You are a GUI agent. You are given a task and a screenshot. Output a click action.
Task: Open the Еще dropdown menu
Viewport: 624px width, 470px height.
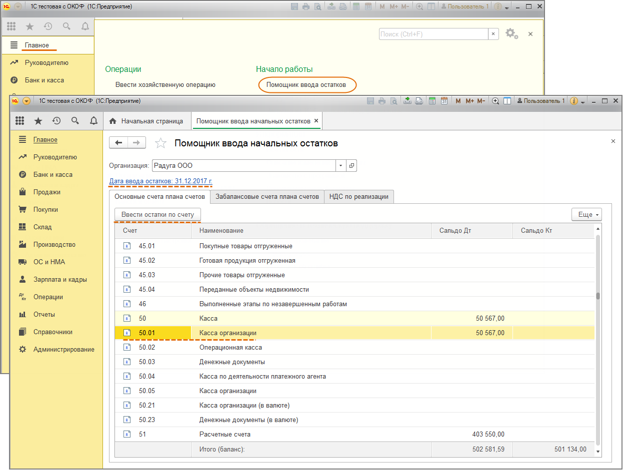click(x=586, y=214)
